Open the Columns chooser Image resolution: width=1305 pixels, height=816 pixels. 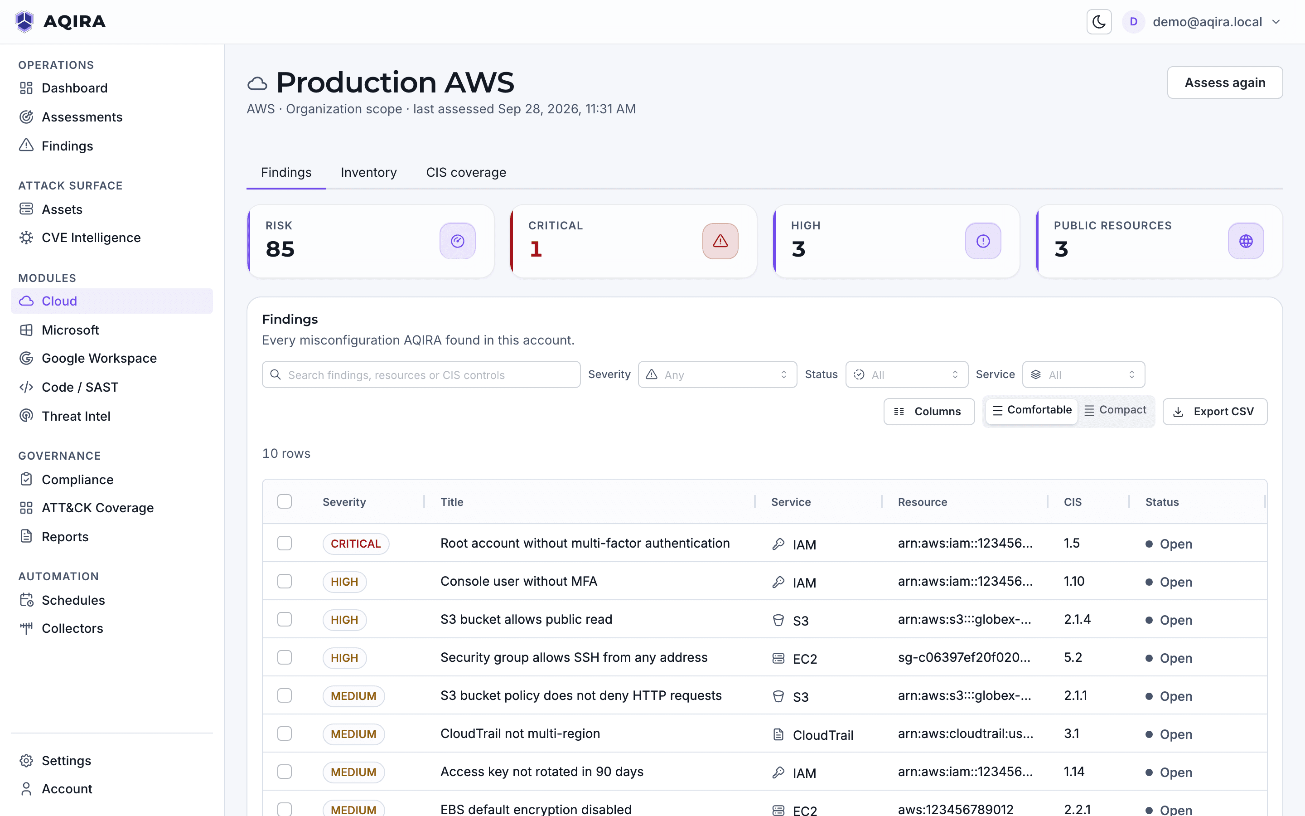[928, 411]
